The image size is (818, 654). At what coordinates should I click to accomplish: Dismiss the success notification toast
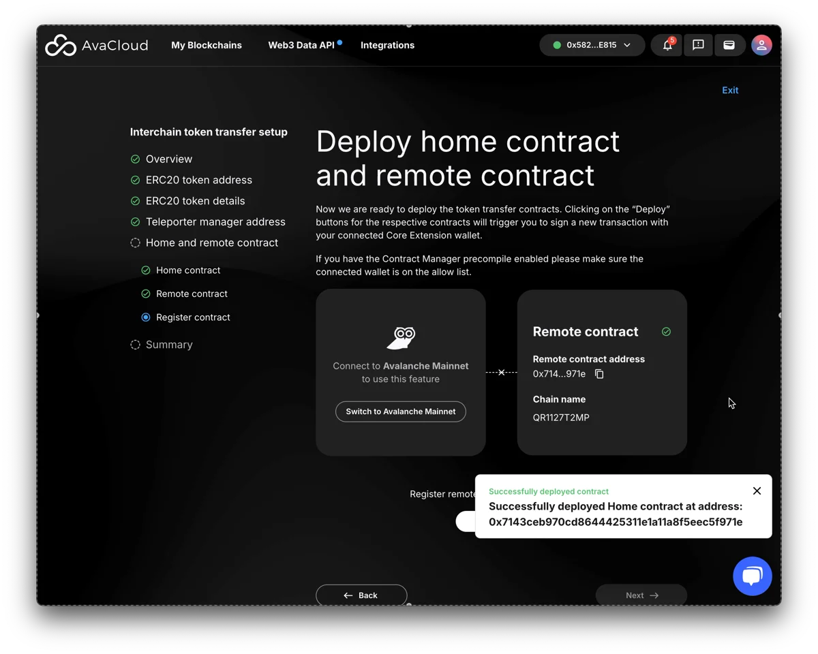click(757, 490)
